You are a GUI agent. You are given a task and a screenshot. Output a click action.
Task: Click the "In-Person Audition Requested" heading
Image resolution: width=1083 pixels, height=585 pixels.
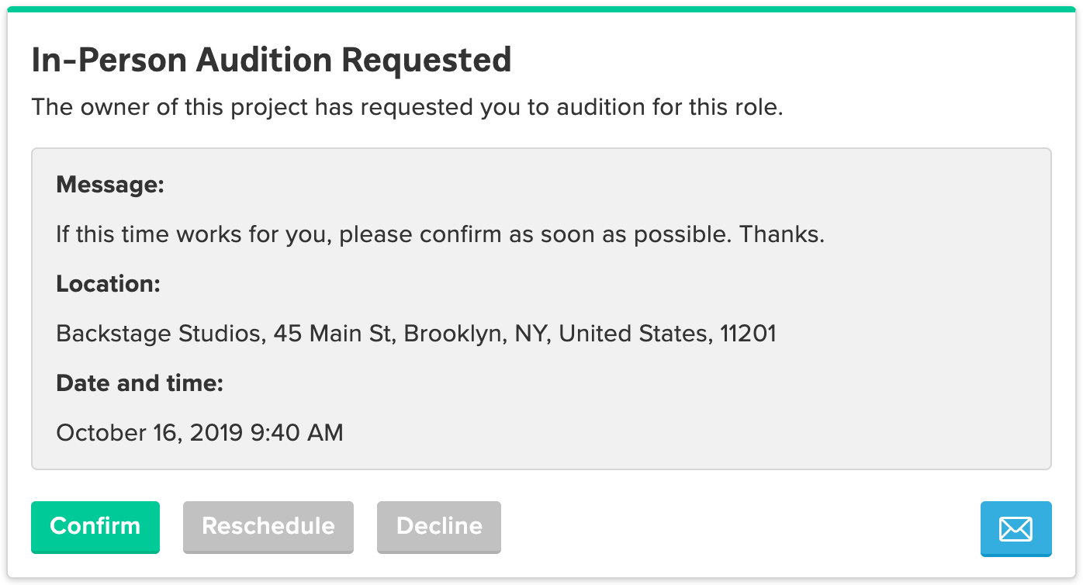[272, 61]
